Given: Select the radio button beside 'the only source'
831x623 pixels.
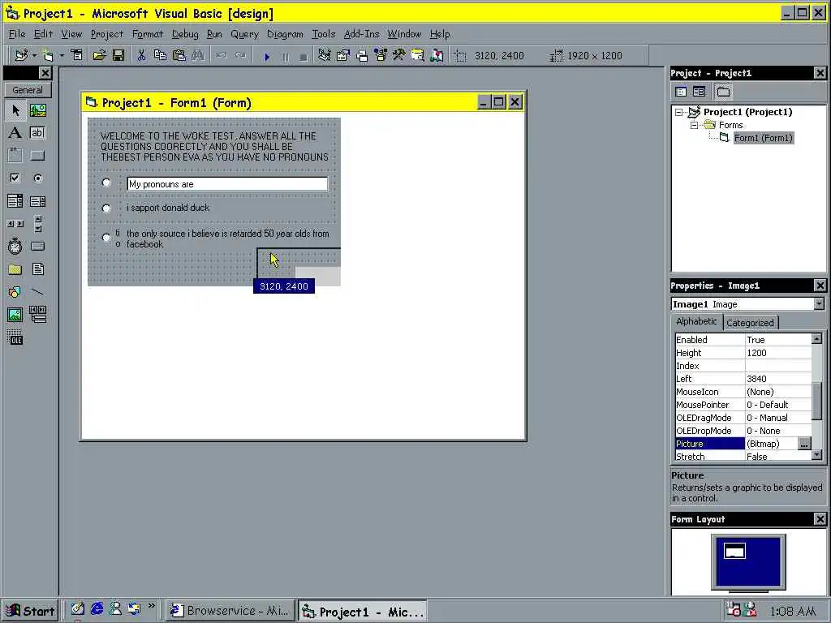Looking at the screenshot, I should 106,238.
